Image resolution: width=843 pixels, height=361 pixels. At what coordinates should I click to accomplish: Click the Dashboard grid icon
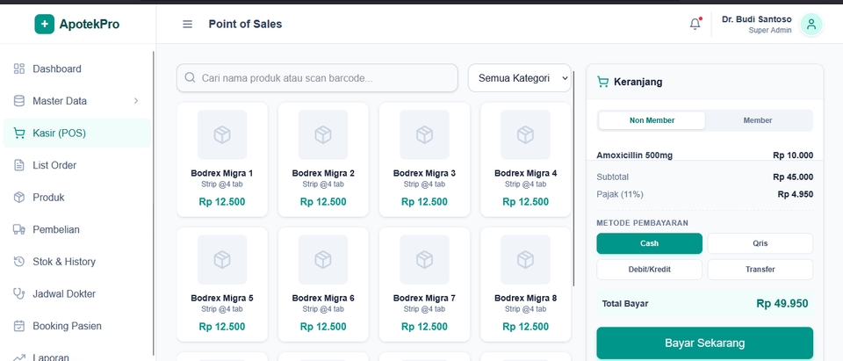[19, 69]
